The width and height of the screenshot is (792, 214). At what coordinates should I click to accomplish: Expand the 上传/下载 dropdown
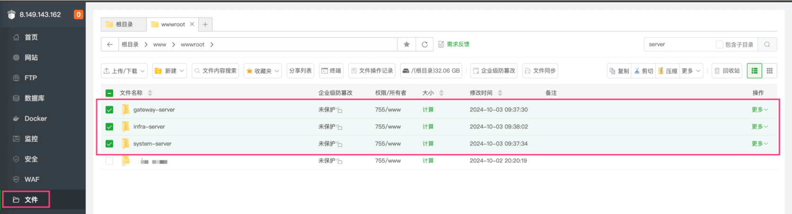pos(124,71)
